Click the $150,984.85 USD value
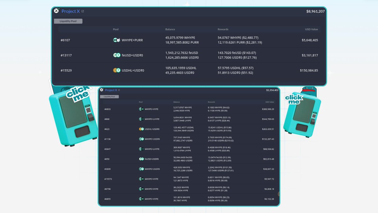378x213 pixels. pos(309,70)
